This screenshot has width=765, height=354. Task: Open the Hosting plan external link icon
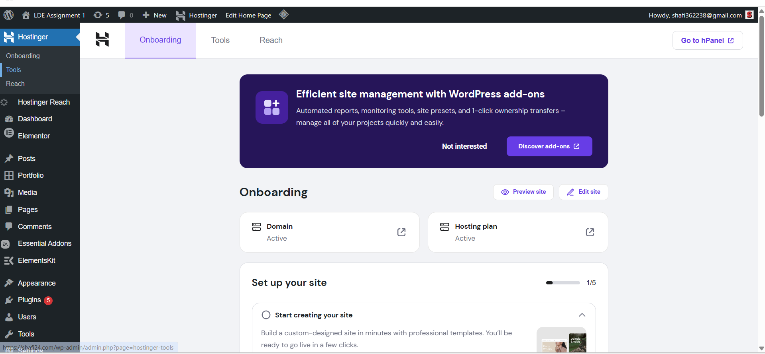coord(590,232)
